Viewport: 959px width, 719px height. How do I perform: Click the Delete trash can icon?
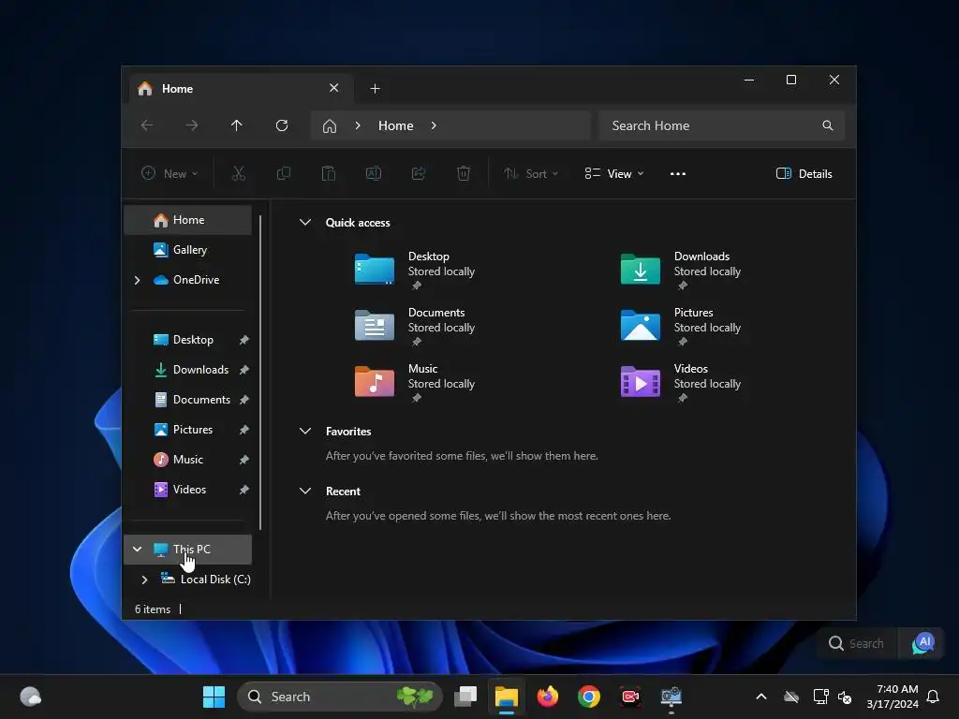(x=464, y=173)
